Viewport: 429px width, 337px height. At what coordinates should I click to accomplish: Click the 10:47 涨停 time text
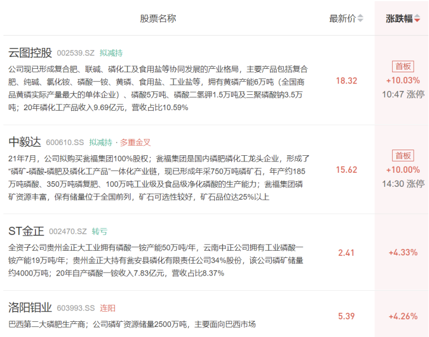coord(403,94)
